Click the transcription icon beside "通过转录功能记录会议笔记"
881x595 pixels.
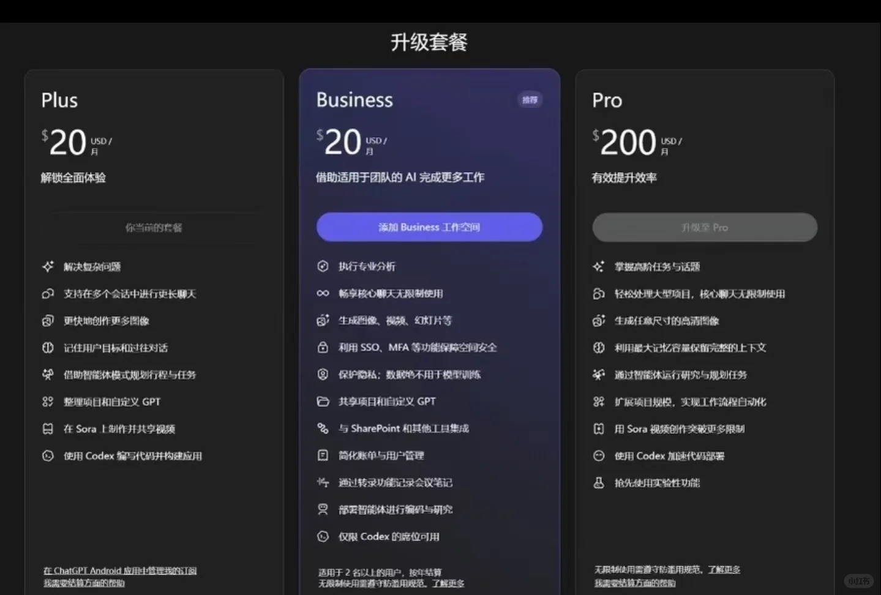point(323,482)
